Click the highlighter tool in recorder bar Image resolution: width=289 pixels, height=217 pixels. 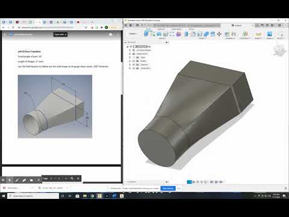[x=24, y=180]
